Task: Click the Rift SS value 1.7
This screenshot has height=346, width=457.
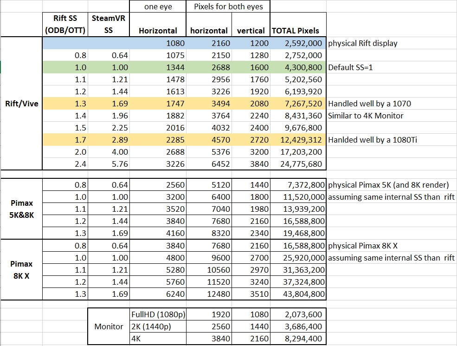Action: point(65,140)
